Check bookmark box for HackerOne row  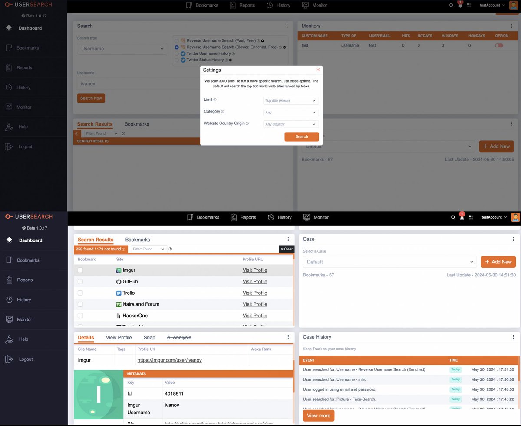(x=80, y=316)
